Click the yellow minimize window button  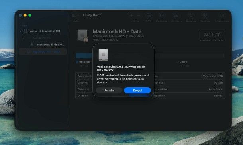[x=25, y=15]
